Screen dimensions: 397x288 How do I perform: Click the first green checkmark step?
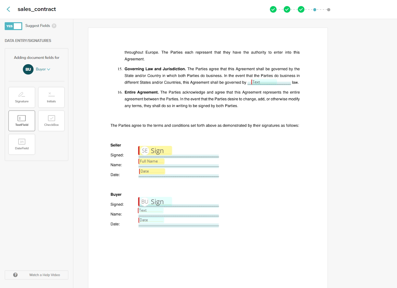click(x=273, y=9)
